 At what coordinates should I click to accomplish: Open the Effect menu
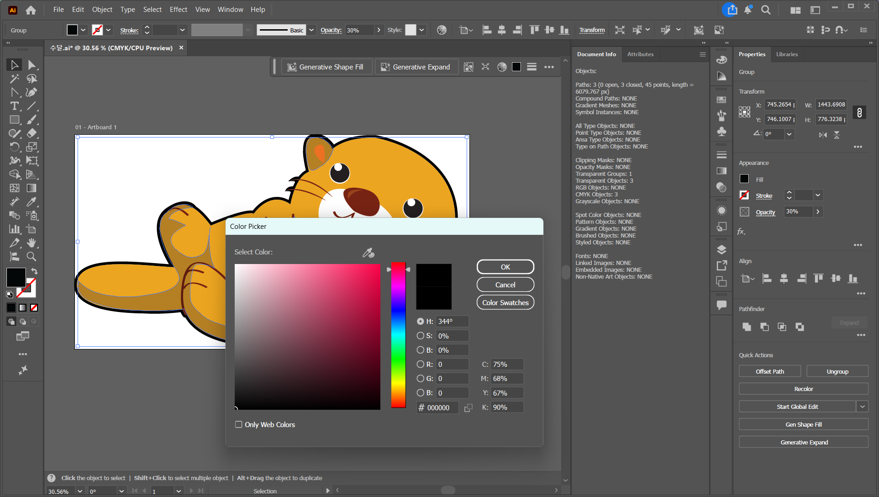pyautogui.click(x=178, y=9)
